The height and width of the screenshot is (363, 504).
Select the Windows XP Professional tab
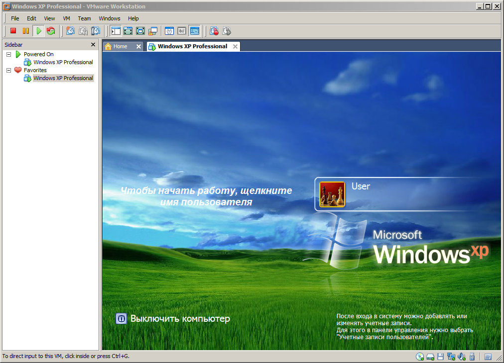pyautogui.click(x=192, y=46)
